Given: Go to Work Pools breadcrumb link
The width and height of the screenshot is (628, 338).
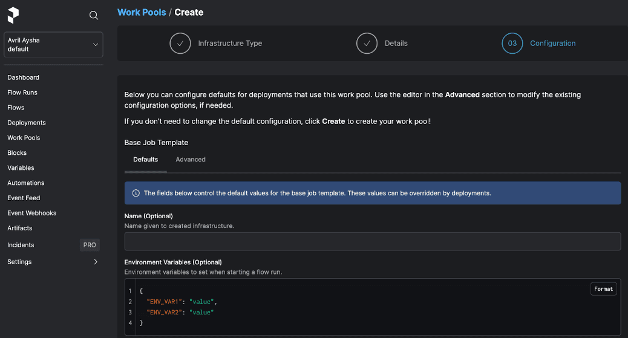Looking at the screenshot, I should 142,12.
